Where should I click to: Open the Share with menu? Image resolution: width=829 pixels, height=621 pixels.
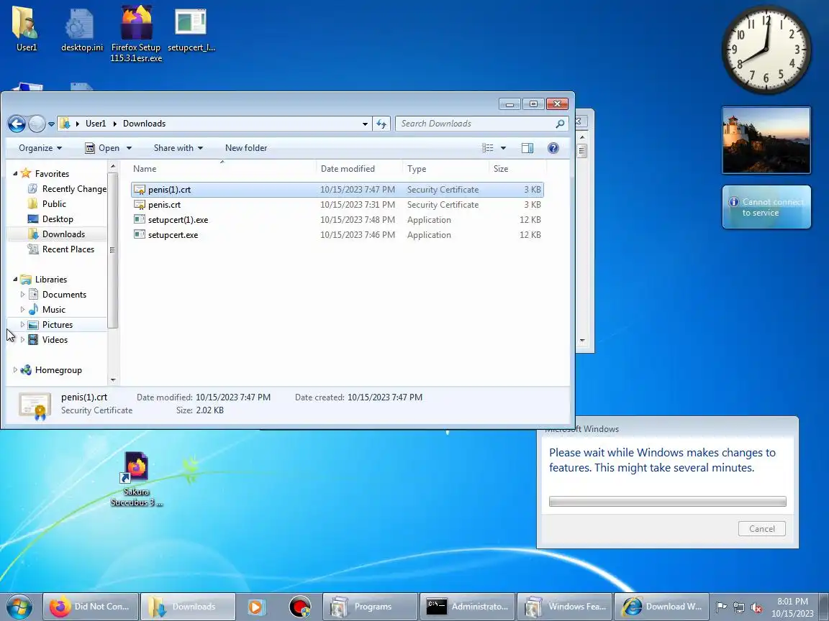(x=178, y=148)
